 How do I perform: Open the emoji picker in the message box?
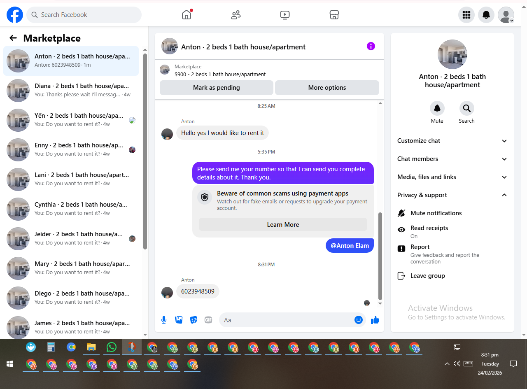click(x=359, y=320)
